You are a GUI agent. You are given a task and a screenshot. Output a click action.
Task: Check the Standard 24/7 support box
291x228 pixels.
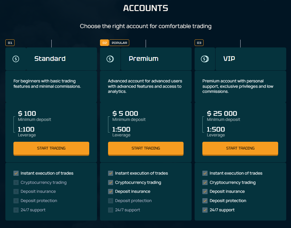16,210
